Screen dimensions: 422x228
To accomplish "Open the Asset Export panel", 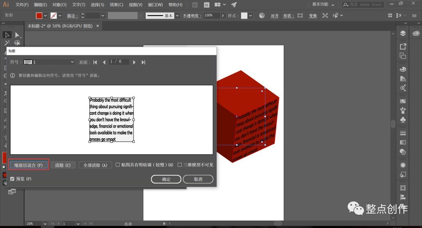I will (402, 46).
